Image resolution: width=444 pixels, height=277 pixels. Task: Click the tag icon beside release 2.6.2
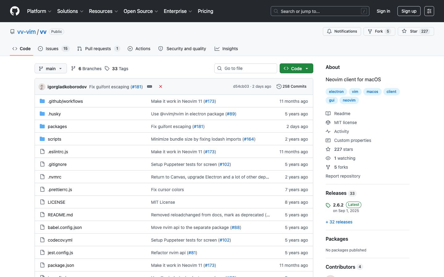point(328,205)
